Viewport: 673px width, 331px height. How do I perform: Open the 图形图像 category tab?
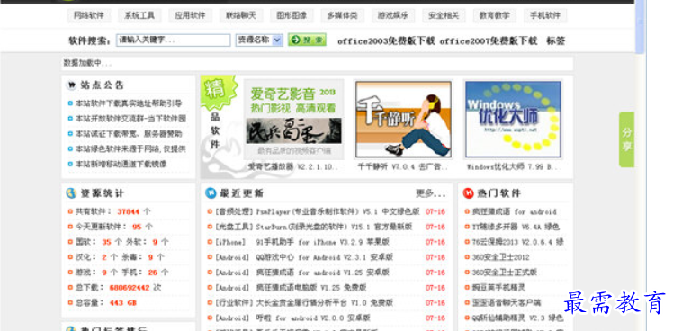(292, 16)
